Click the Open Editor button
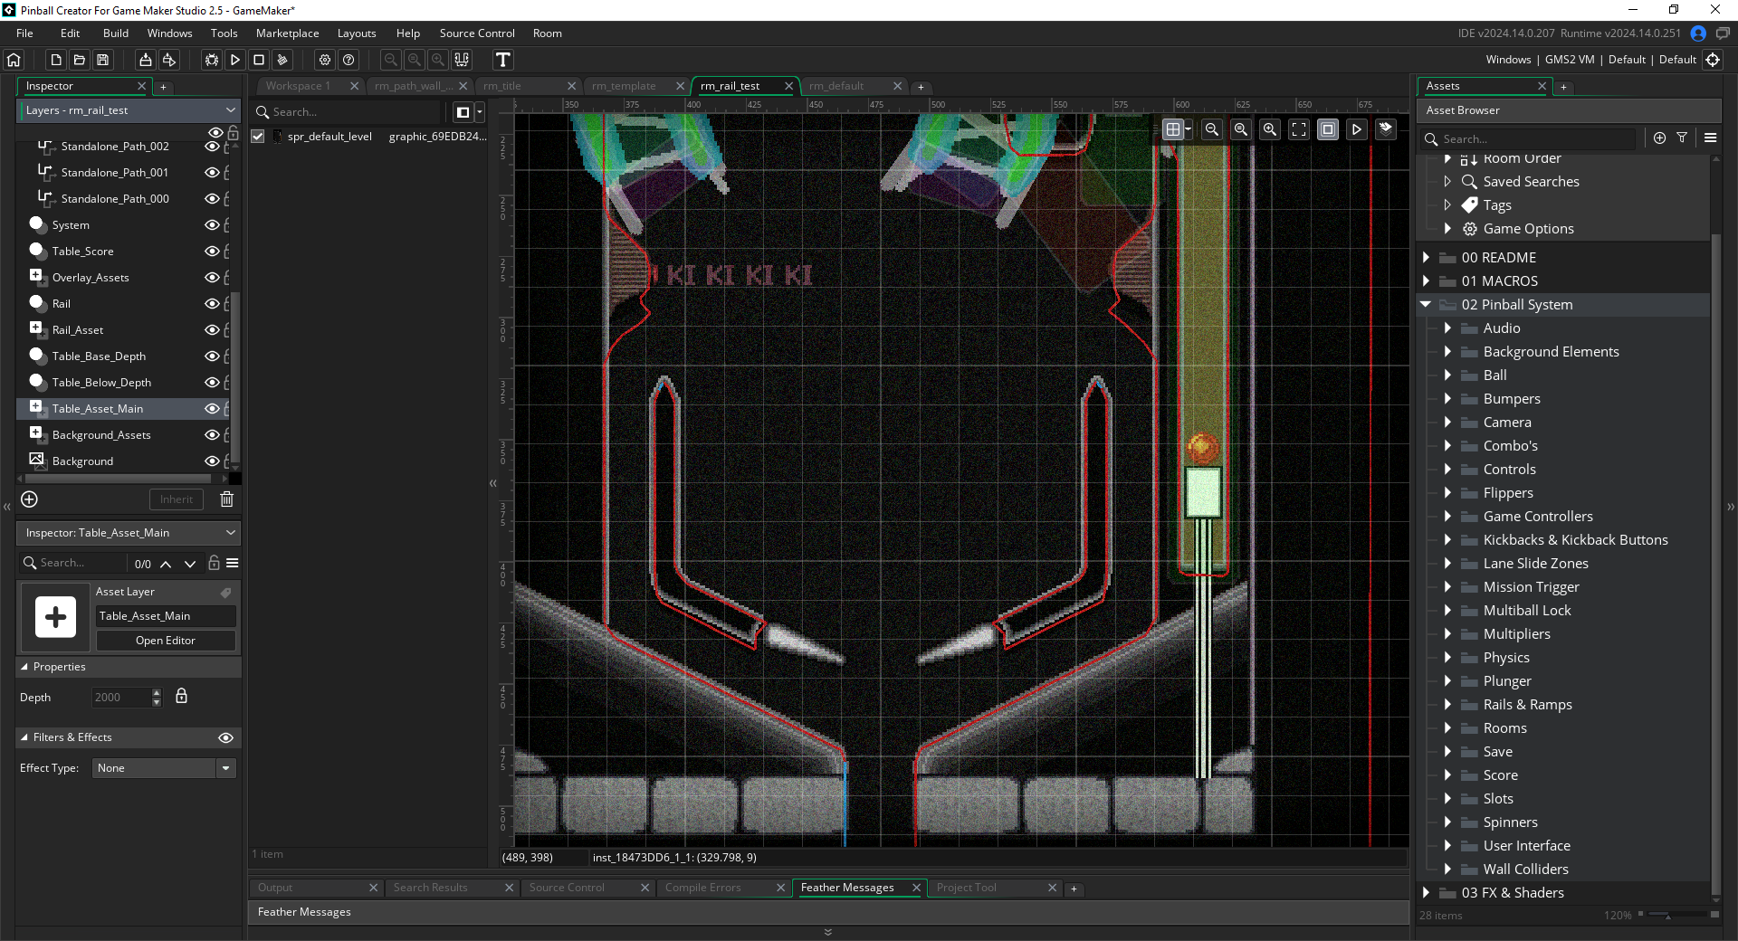The height and width of the screenshot is (941, 1738). click(x=166, y=641)
